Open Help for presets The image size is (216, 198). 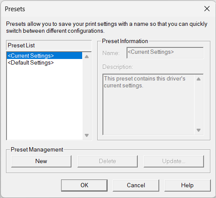[x=188, y=186]
